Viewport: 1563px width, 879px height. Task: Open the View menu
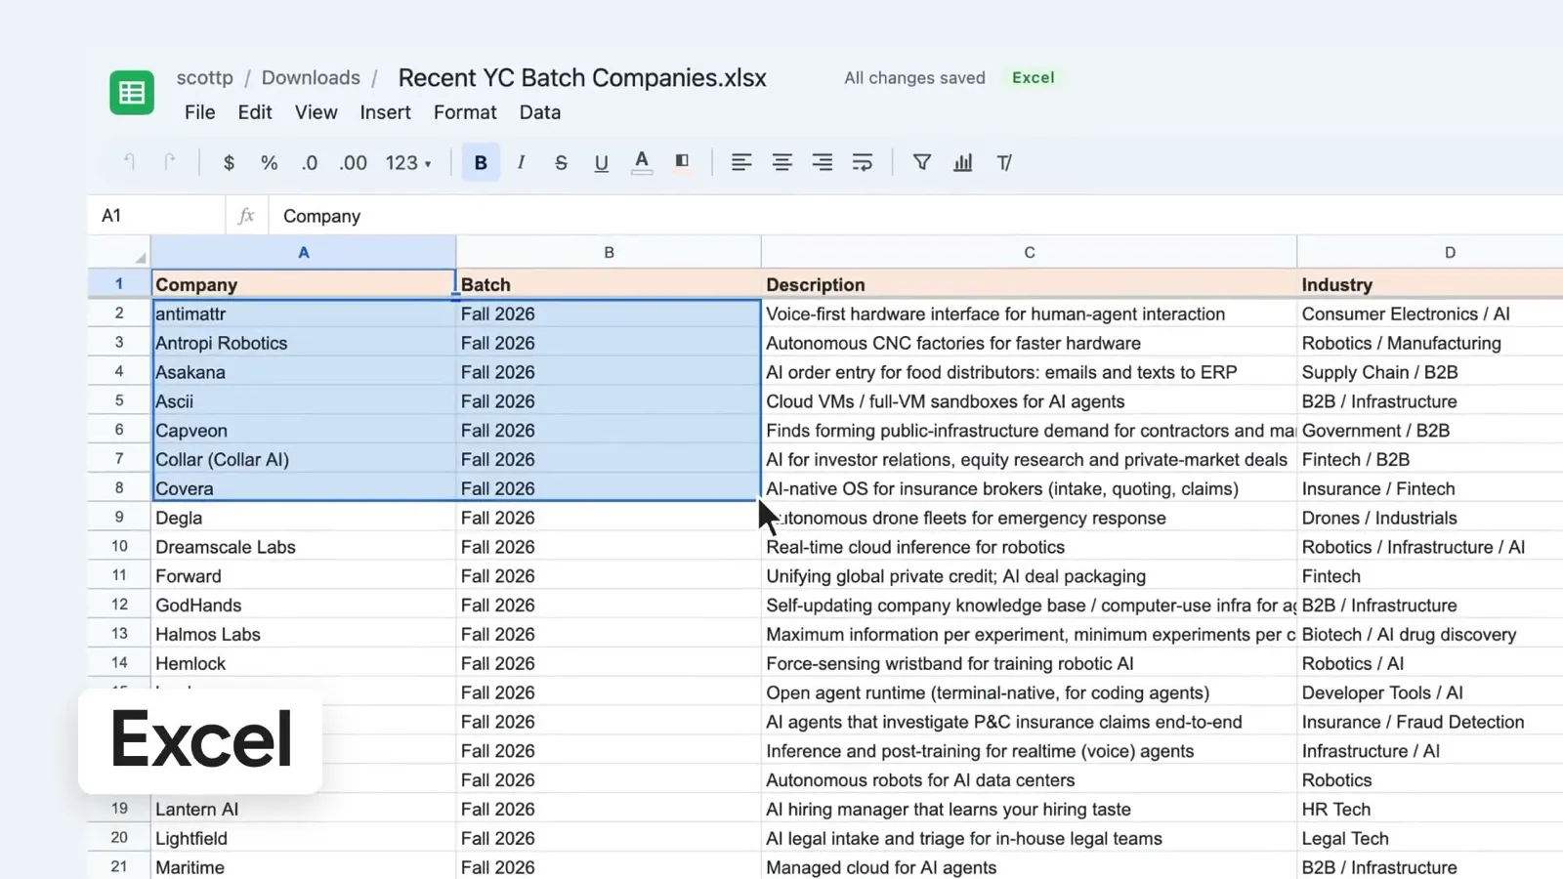pos(317,112)
